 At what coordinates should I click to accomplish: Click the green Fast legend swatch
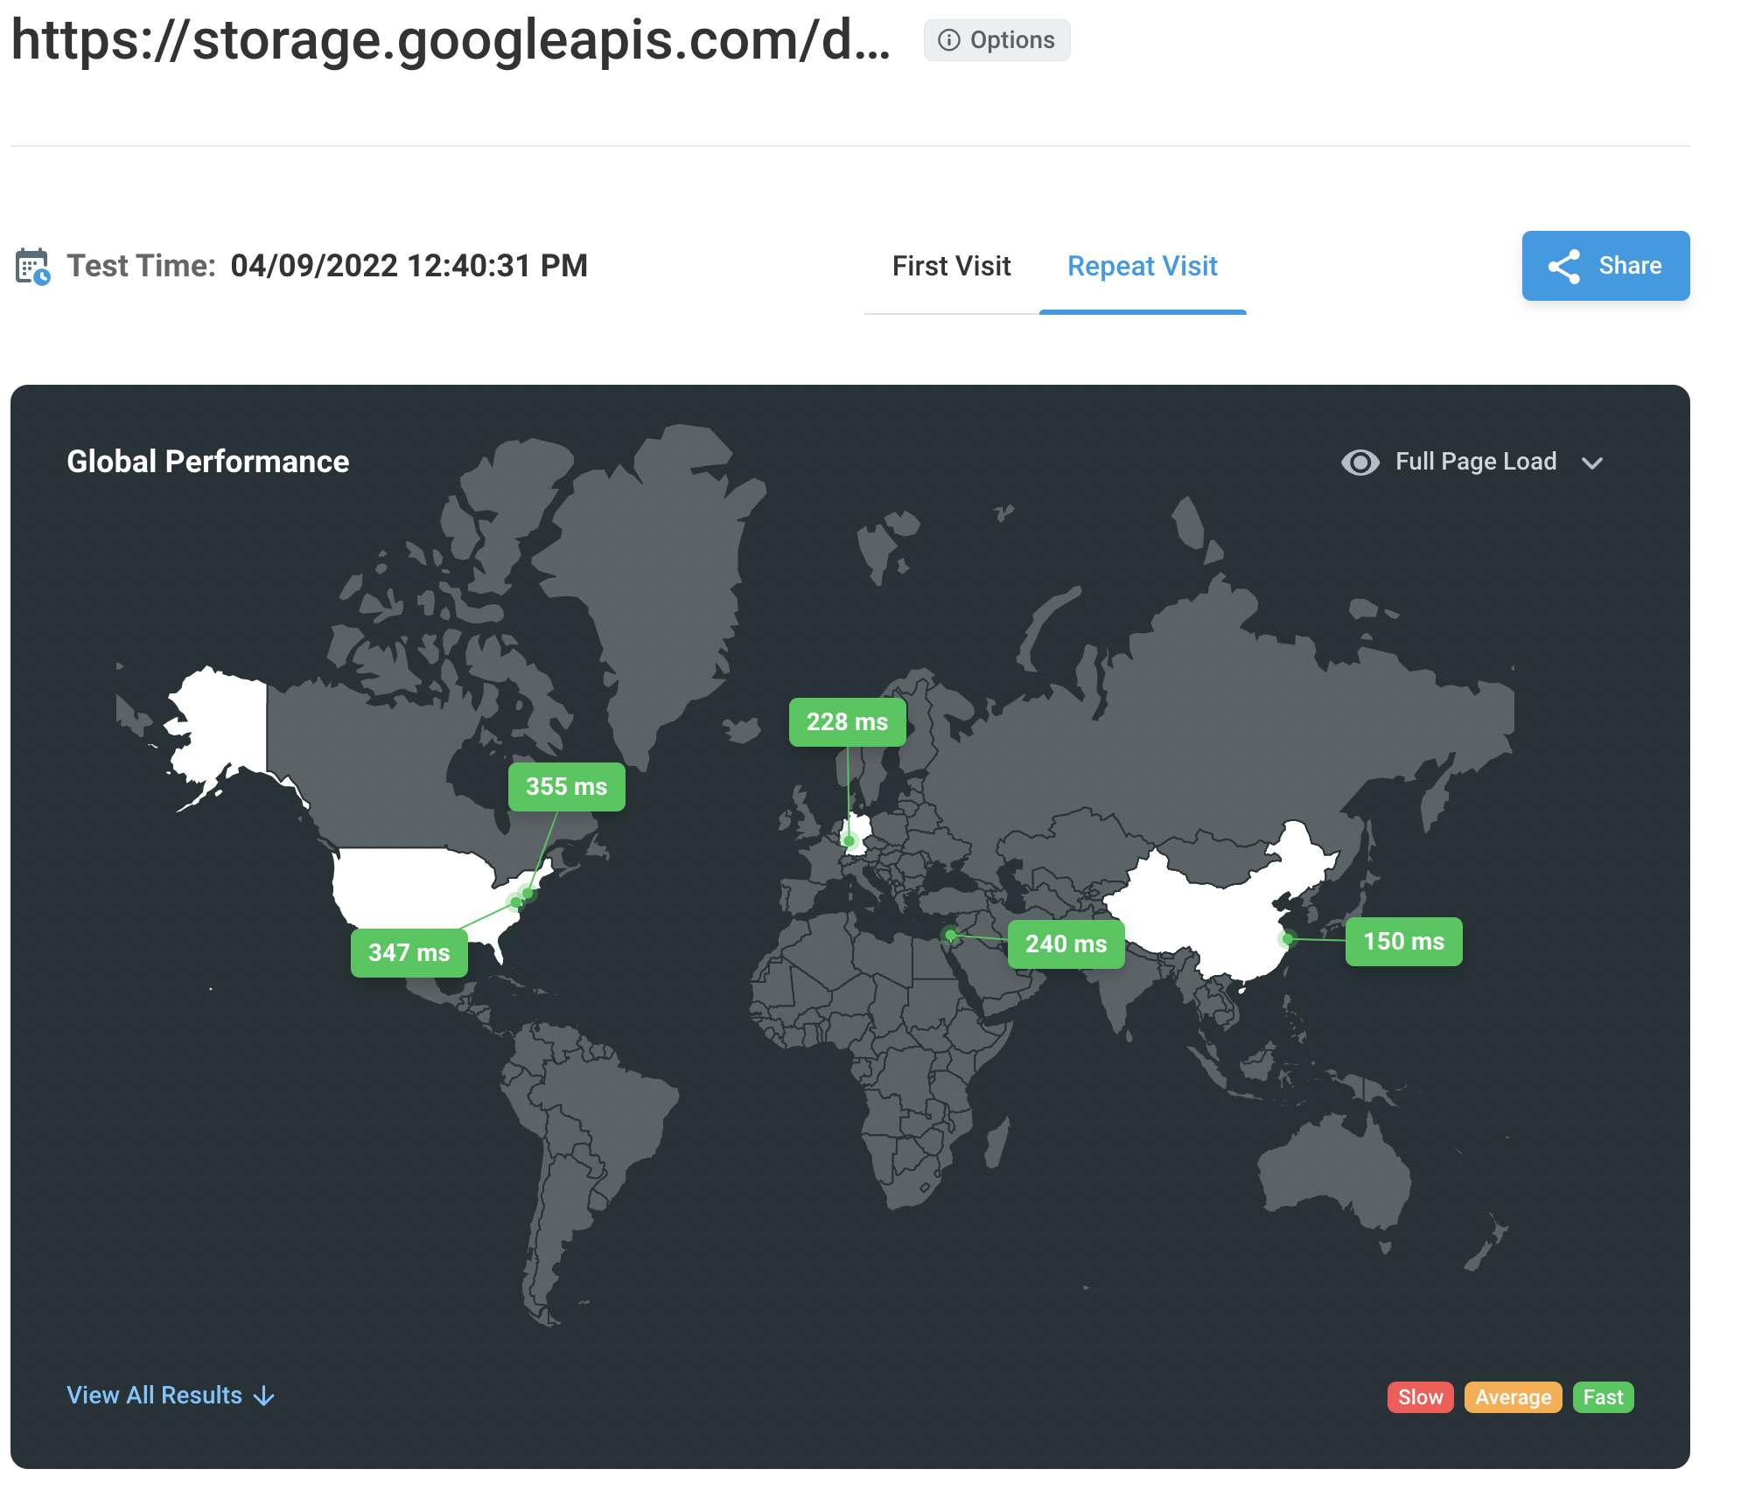(1602, 1396)
